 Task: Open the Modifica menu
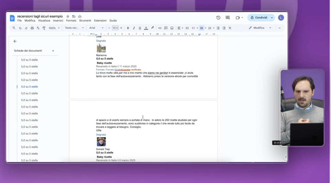tap(30, 20)
